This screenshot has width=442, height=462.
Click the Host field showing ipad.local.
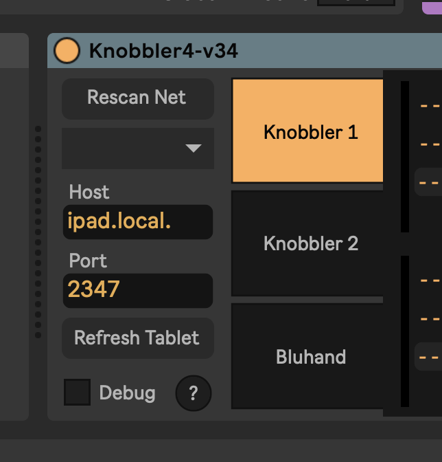137,222
